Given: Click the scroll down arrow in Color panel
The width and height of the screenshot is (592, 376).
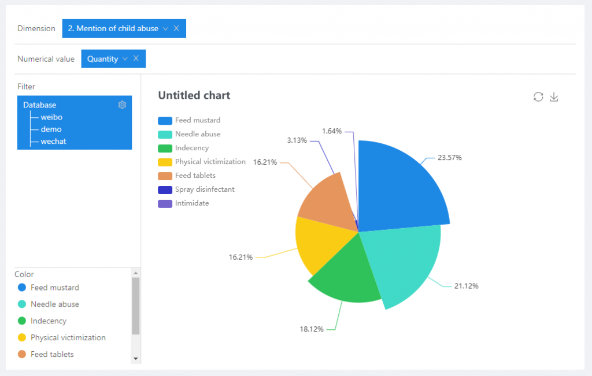Looking at the screenshot, I should 136,359.
